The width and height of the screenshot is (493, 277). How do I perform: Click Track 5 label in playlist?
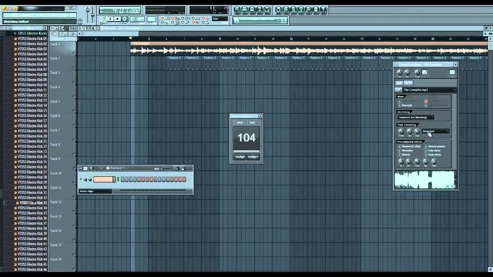click(55, 101)
